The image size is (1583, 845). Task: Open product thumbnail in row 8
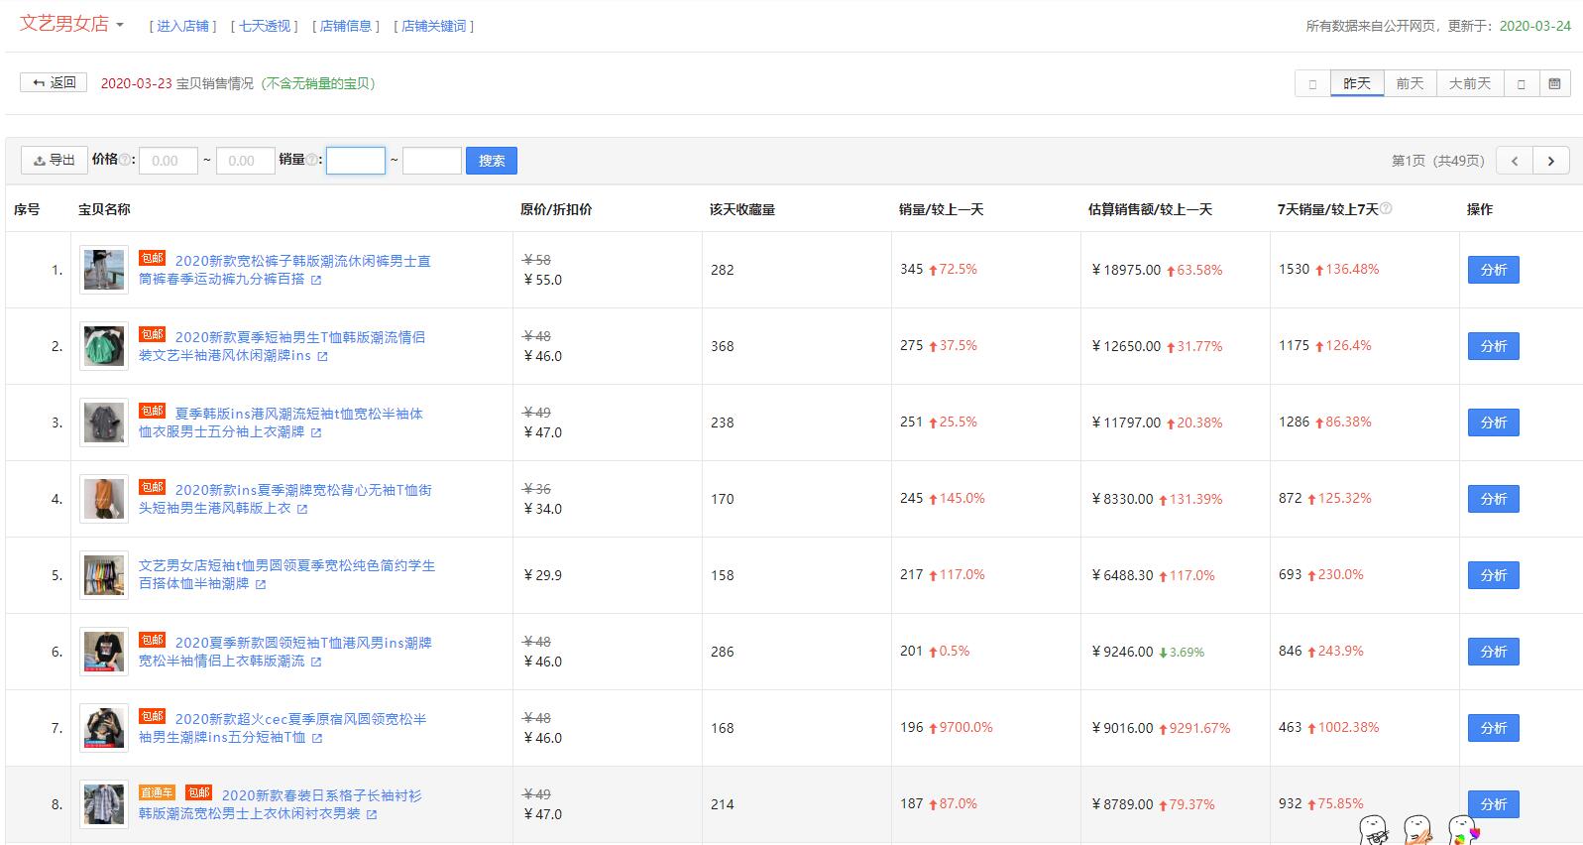pos(104,804)
